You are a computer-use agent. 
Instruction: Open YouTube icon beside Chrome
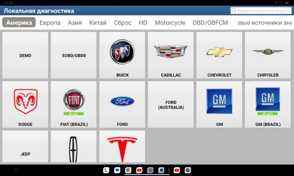139,170
